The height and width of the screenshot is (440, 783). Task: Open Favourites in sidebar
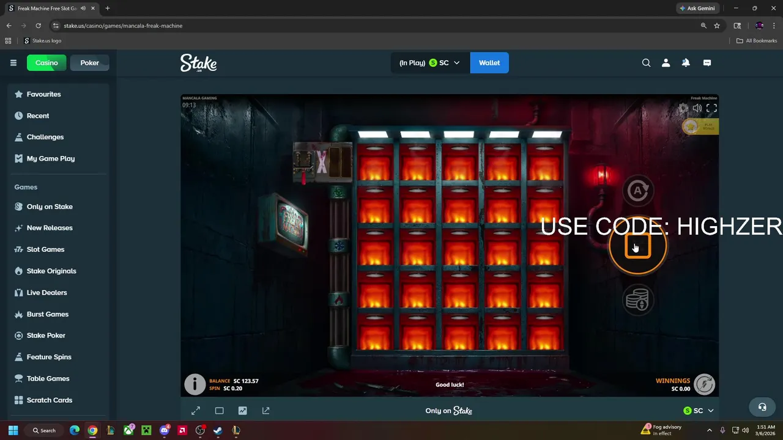coord(58,94)
